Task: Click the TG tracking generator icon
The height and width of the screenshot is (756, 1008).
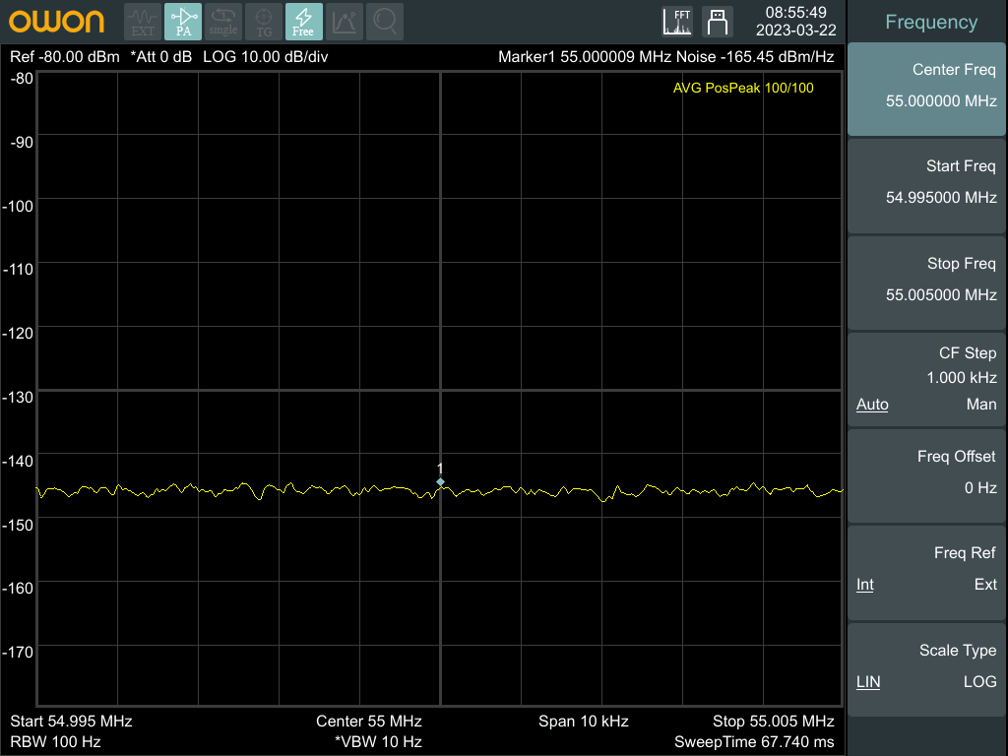Action: pos(264,21)
